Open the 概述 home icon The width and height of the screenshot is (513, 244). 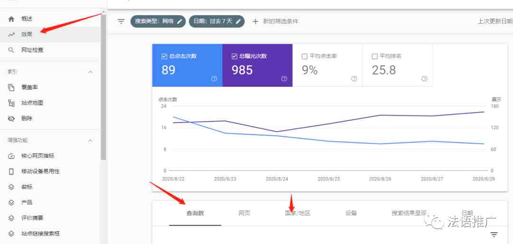11,19
